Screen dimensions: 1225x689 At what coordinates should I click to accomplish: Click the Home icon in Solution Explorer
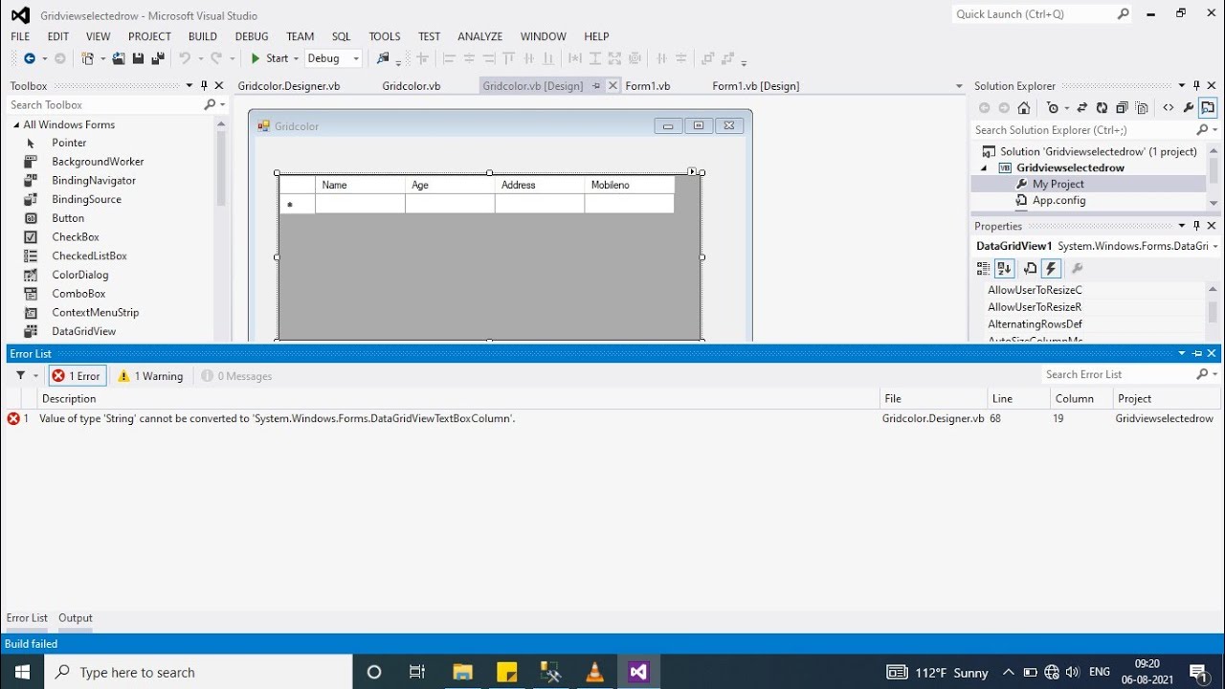[x=1024, y=108]
